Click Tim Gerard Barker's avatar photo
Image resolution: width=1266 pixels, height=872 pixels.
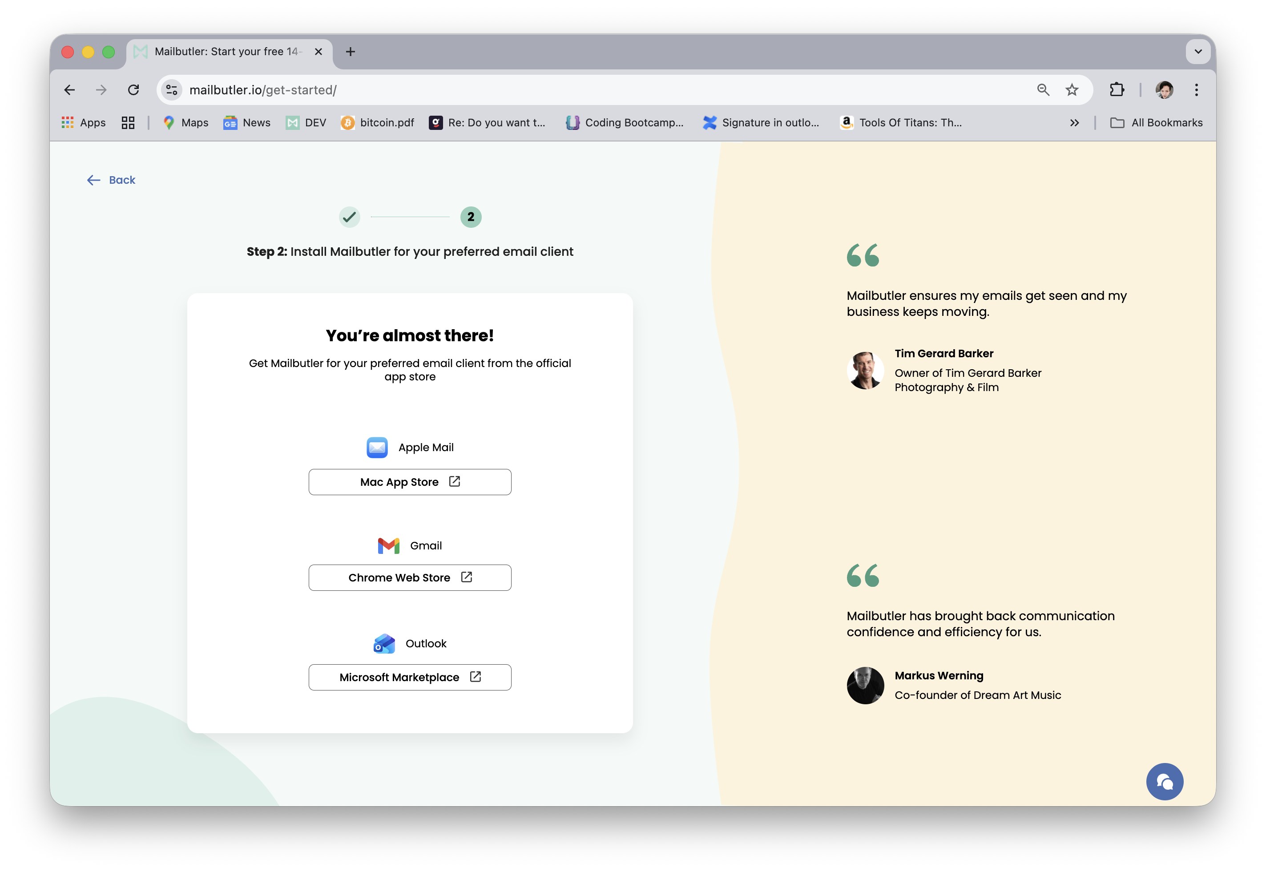[865, 371]
